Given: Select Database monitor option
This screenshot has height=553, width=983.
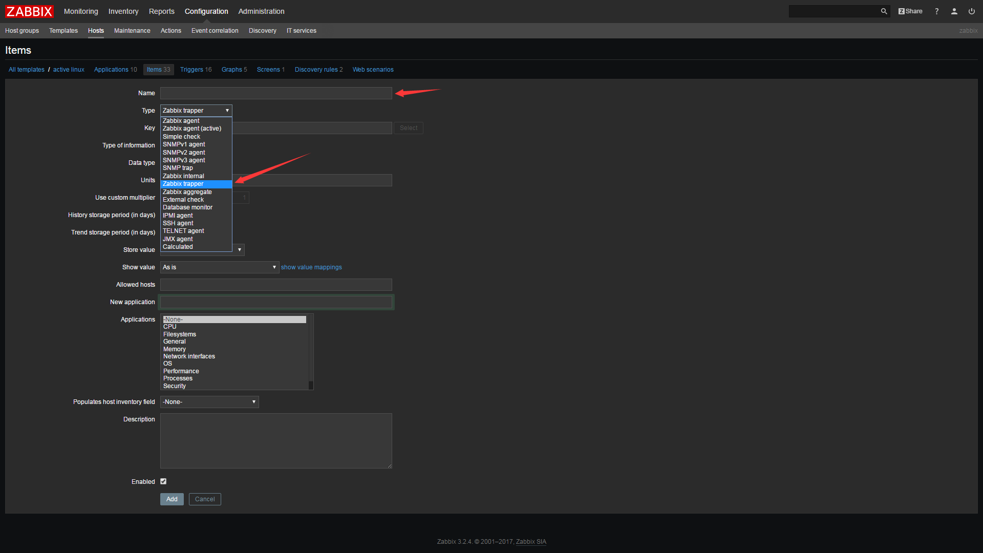Looking at the screenshot, I should (196, 207).
